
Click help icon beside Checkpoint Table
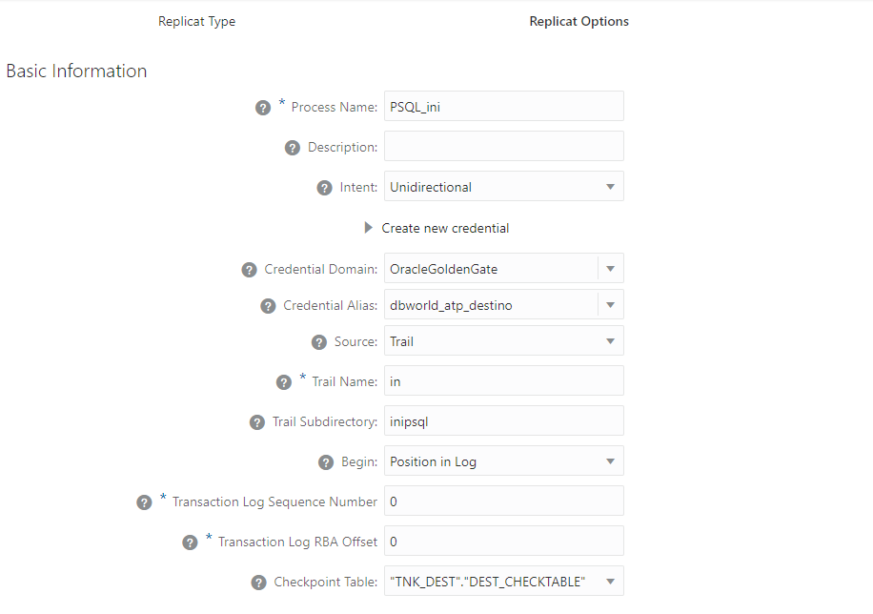[258, 583]
